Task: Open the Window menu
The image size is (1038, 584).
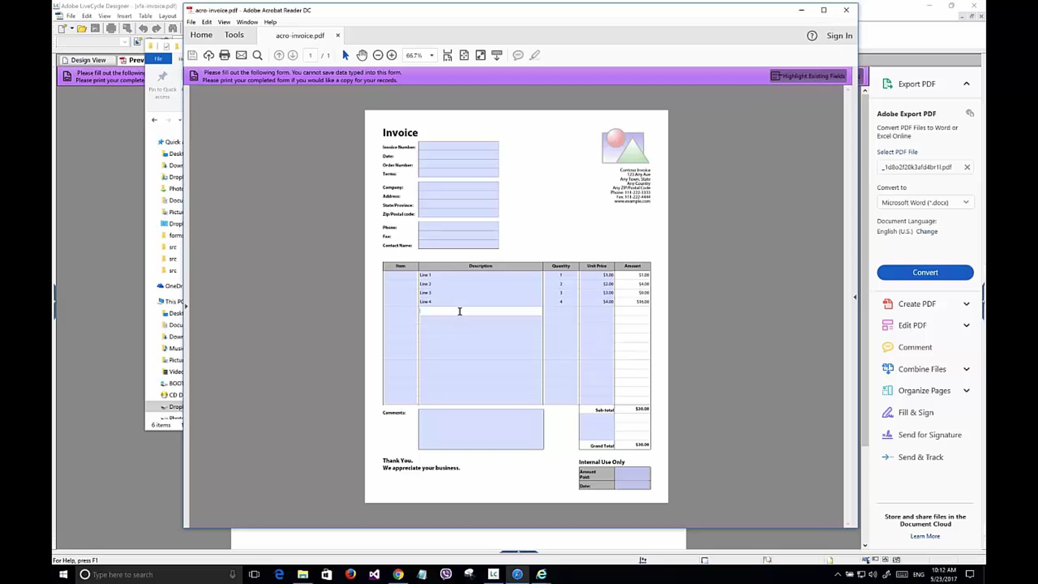Action: click(247, 22)
